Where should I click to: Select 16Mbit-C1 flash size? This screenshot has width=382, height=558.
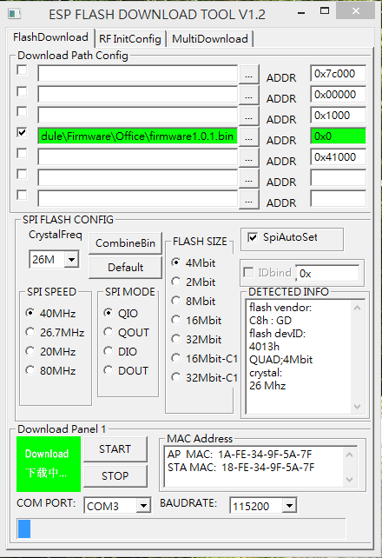click(x=176, y=358)
